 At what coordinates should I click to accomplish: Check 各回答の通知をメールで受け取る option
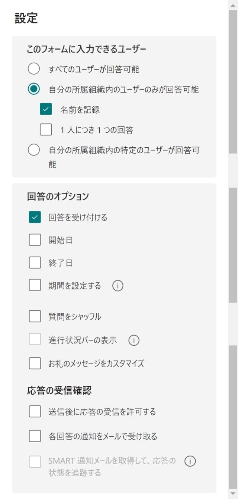35,436
